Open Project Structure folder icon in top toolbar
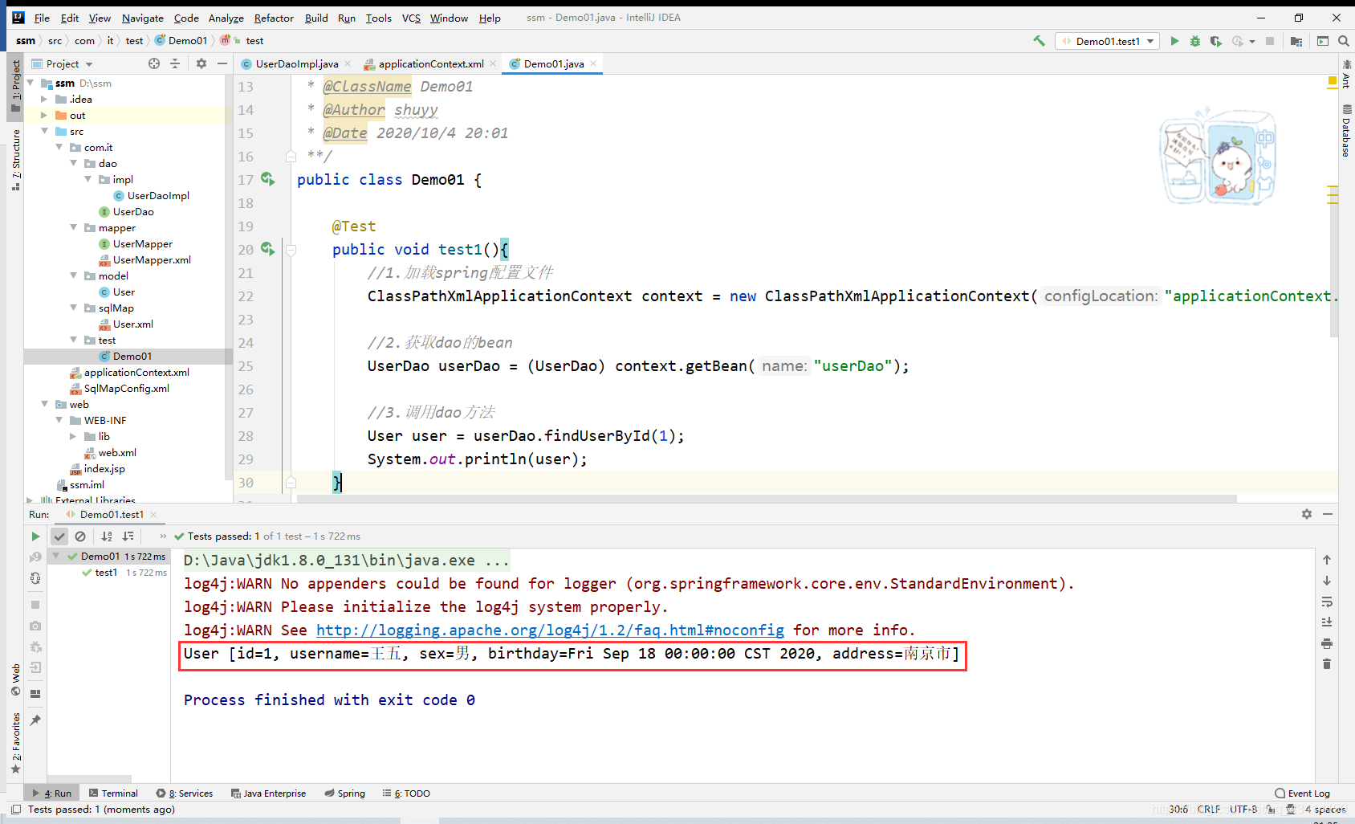 point(1296,41)
